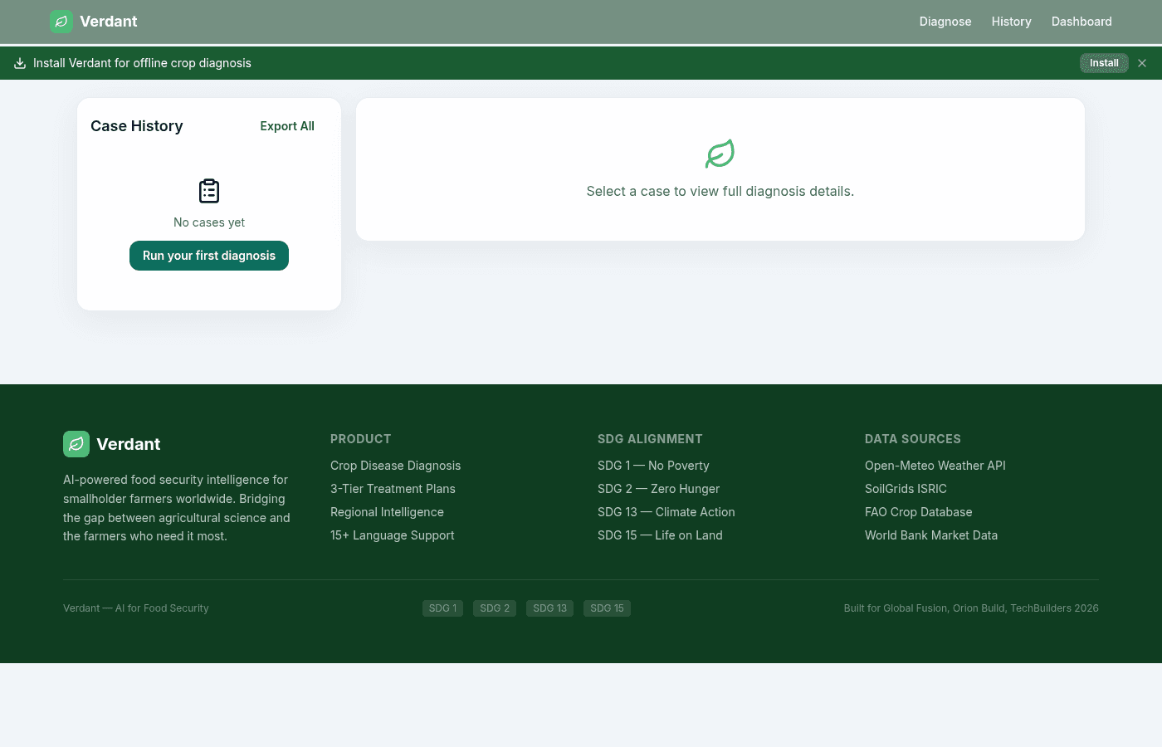Open Crop Disease Diagnosis footer link

[395, 466]
